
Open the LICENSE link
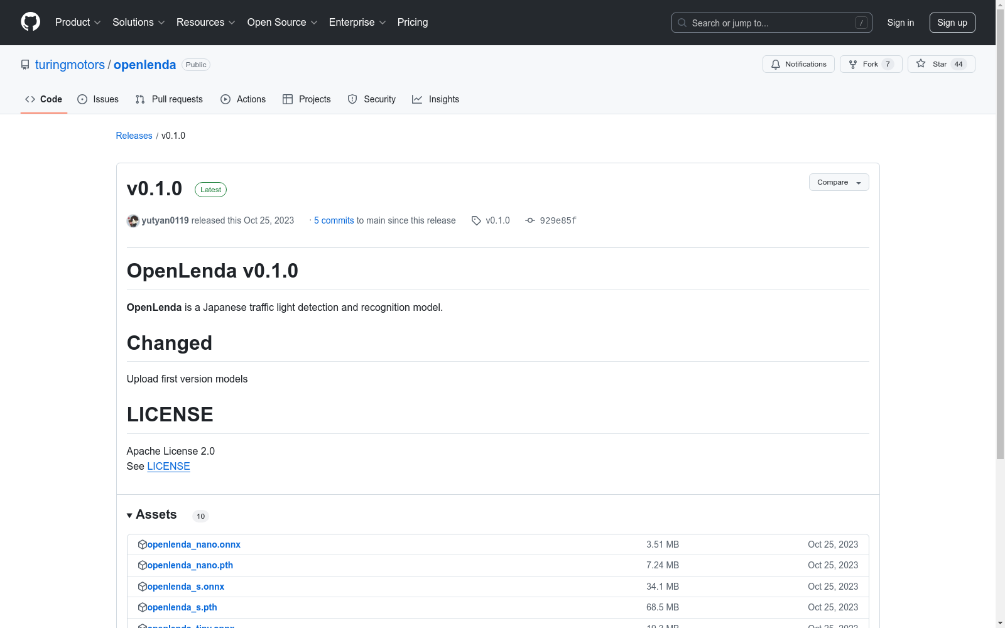pos(168,466)
